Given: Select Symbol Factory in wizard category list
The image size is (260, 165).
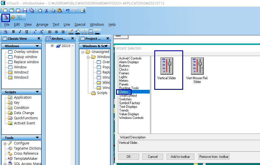Looking at the screenshot, I should click(x=129, y=103).
